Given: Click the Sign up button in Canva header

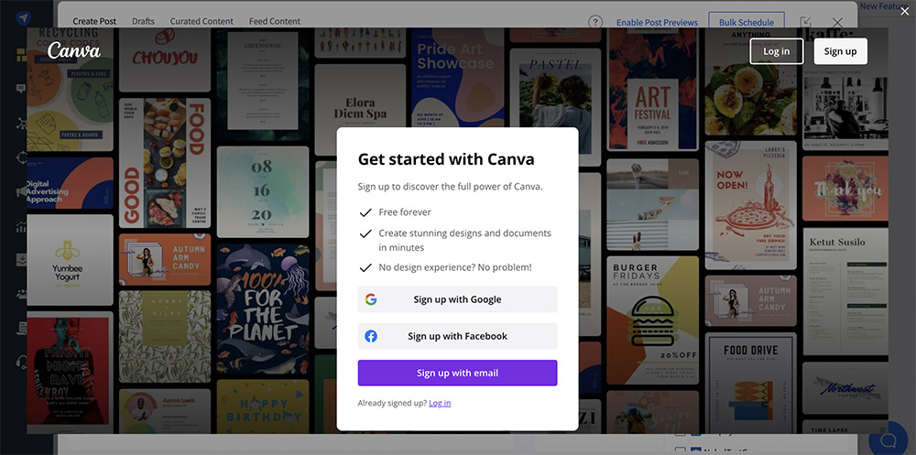Looking at the screenshot, I should click(840, 51).
